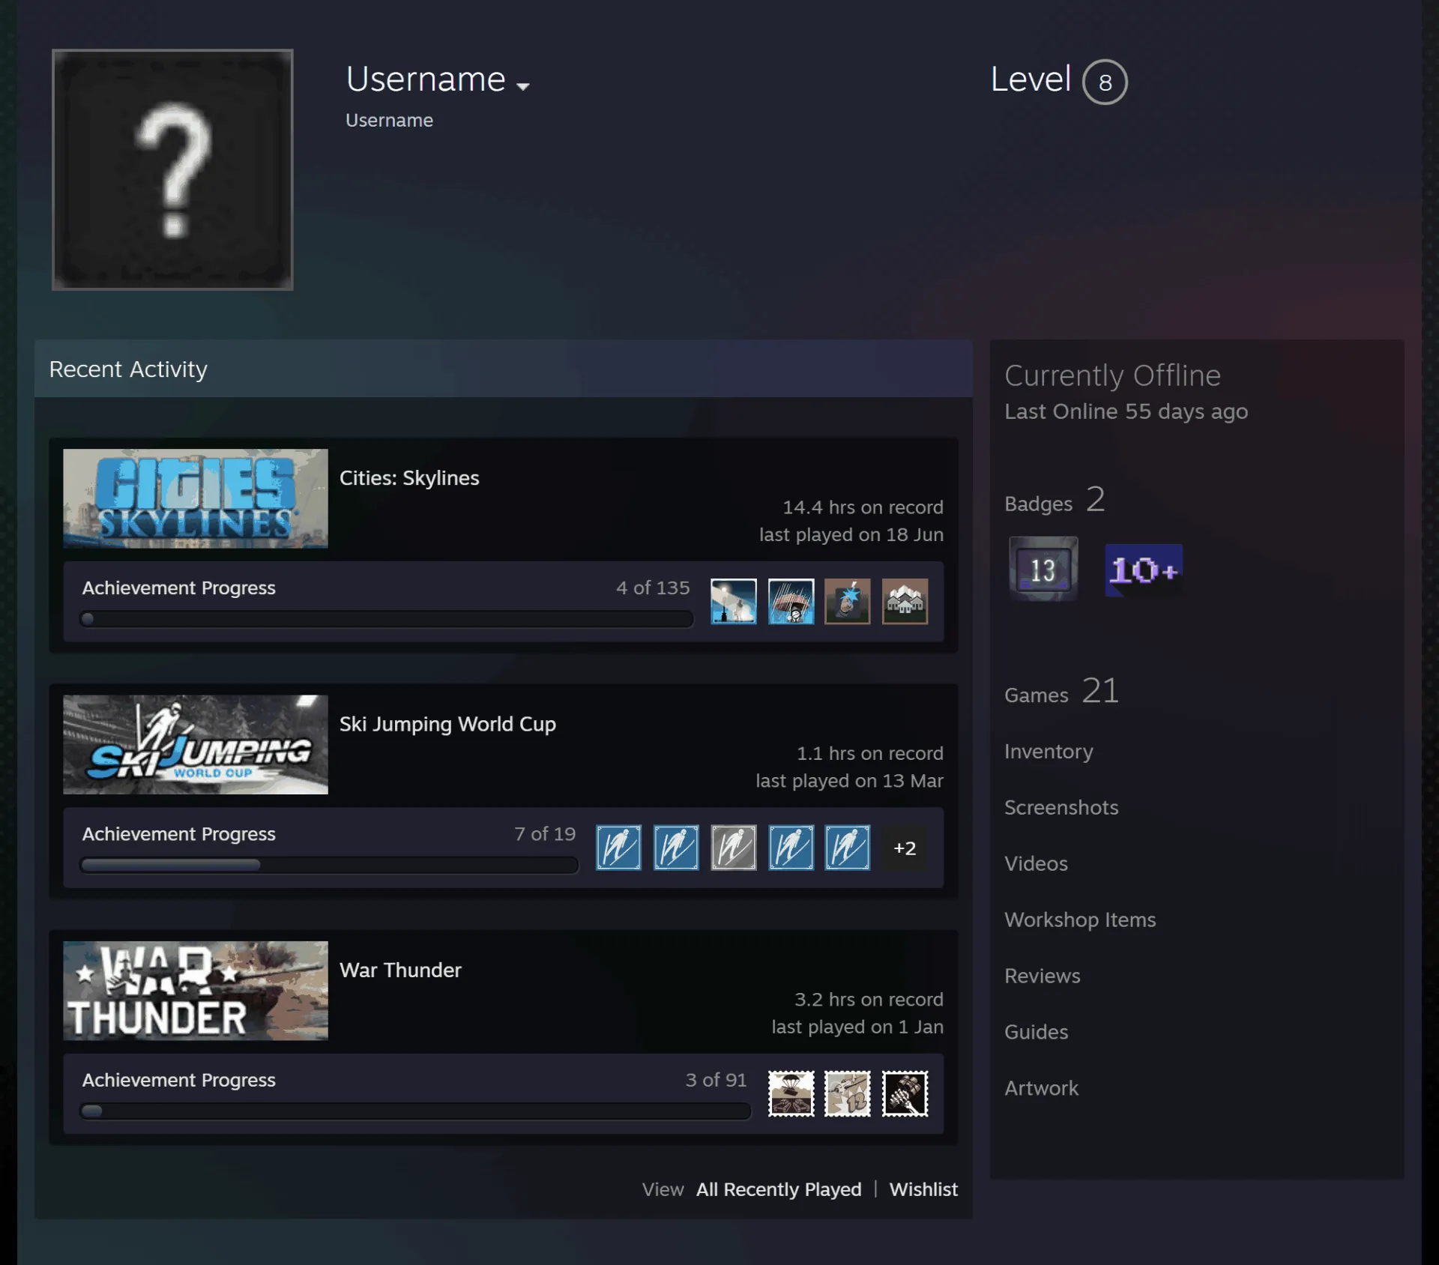Open the Badges section link

tap(1055, 500)
